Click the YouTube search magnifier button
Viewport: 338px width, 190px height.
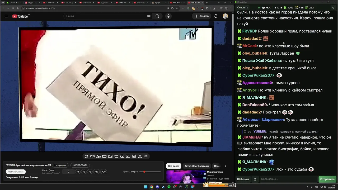[157, 16]
